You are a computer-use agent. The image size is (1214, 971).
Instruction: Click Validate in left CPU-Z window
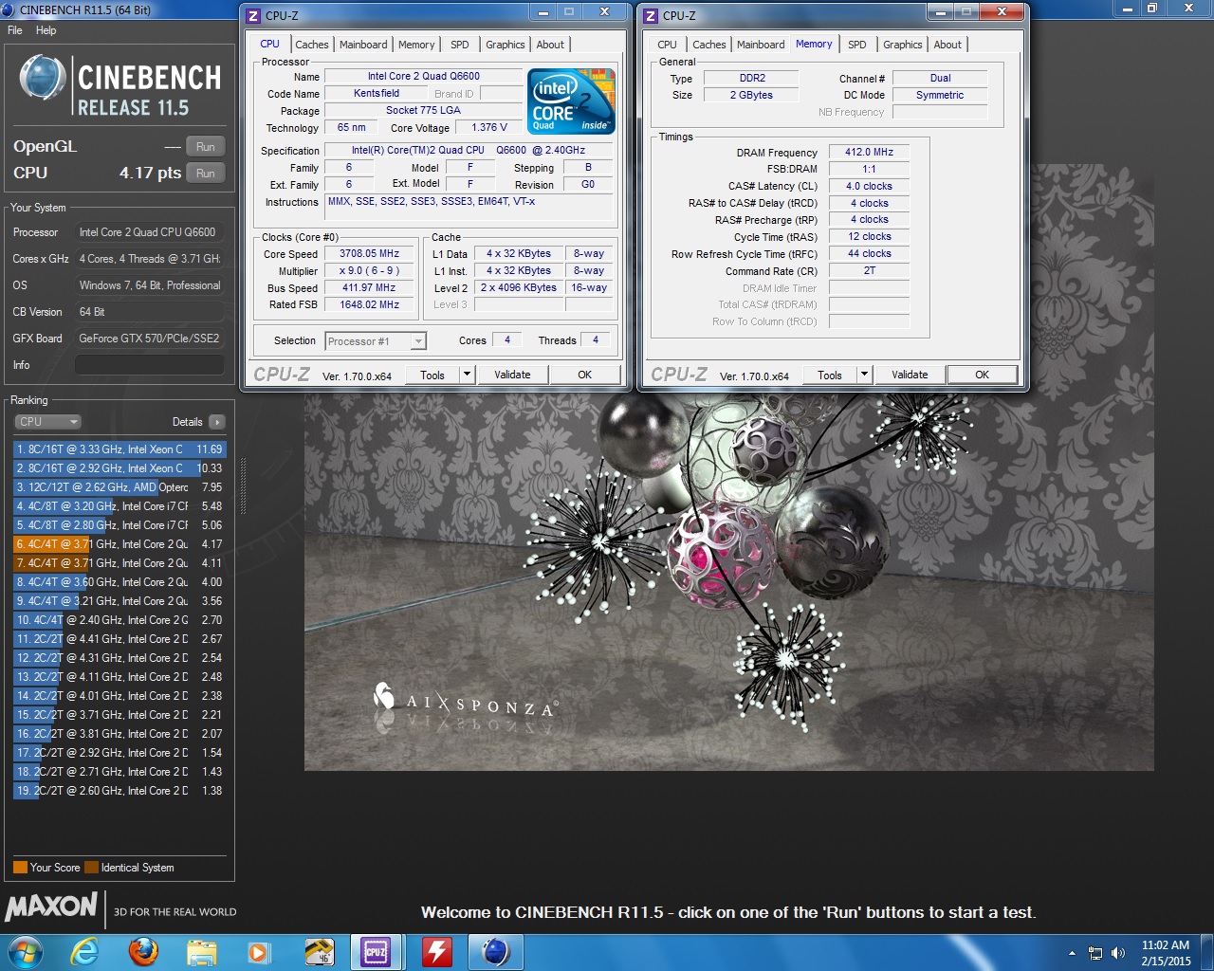click(512, 375)
